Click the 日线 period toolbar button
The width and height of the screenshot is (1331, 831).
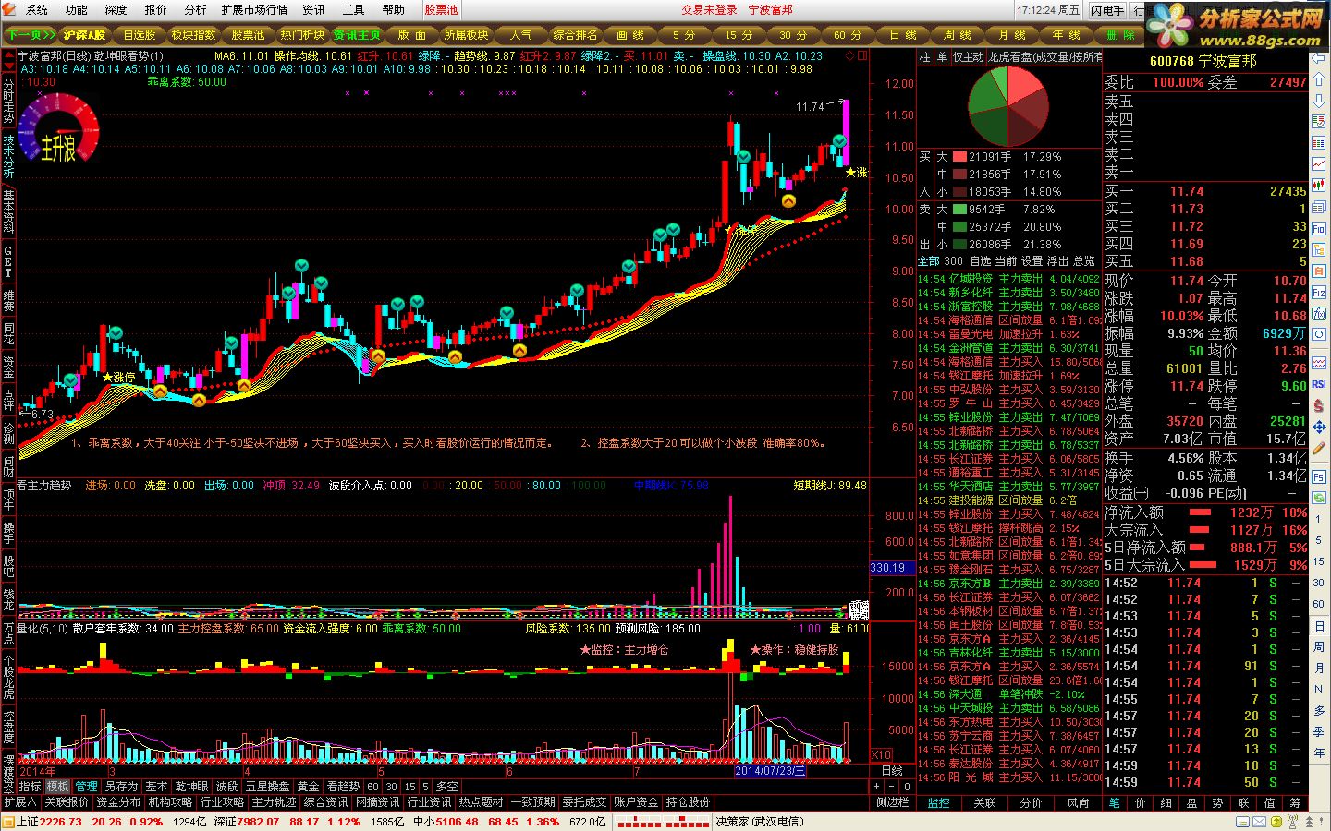click(903, 34)
